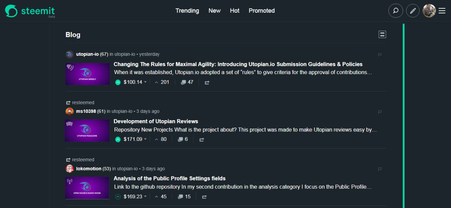
Task: Click the pencil icon to write a post
Action: coord(413,11)
